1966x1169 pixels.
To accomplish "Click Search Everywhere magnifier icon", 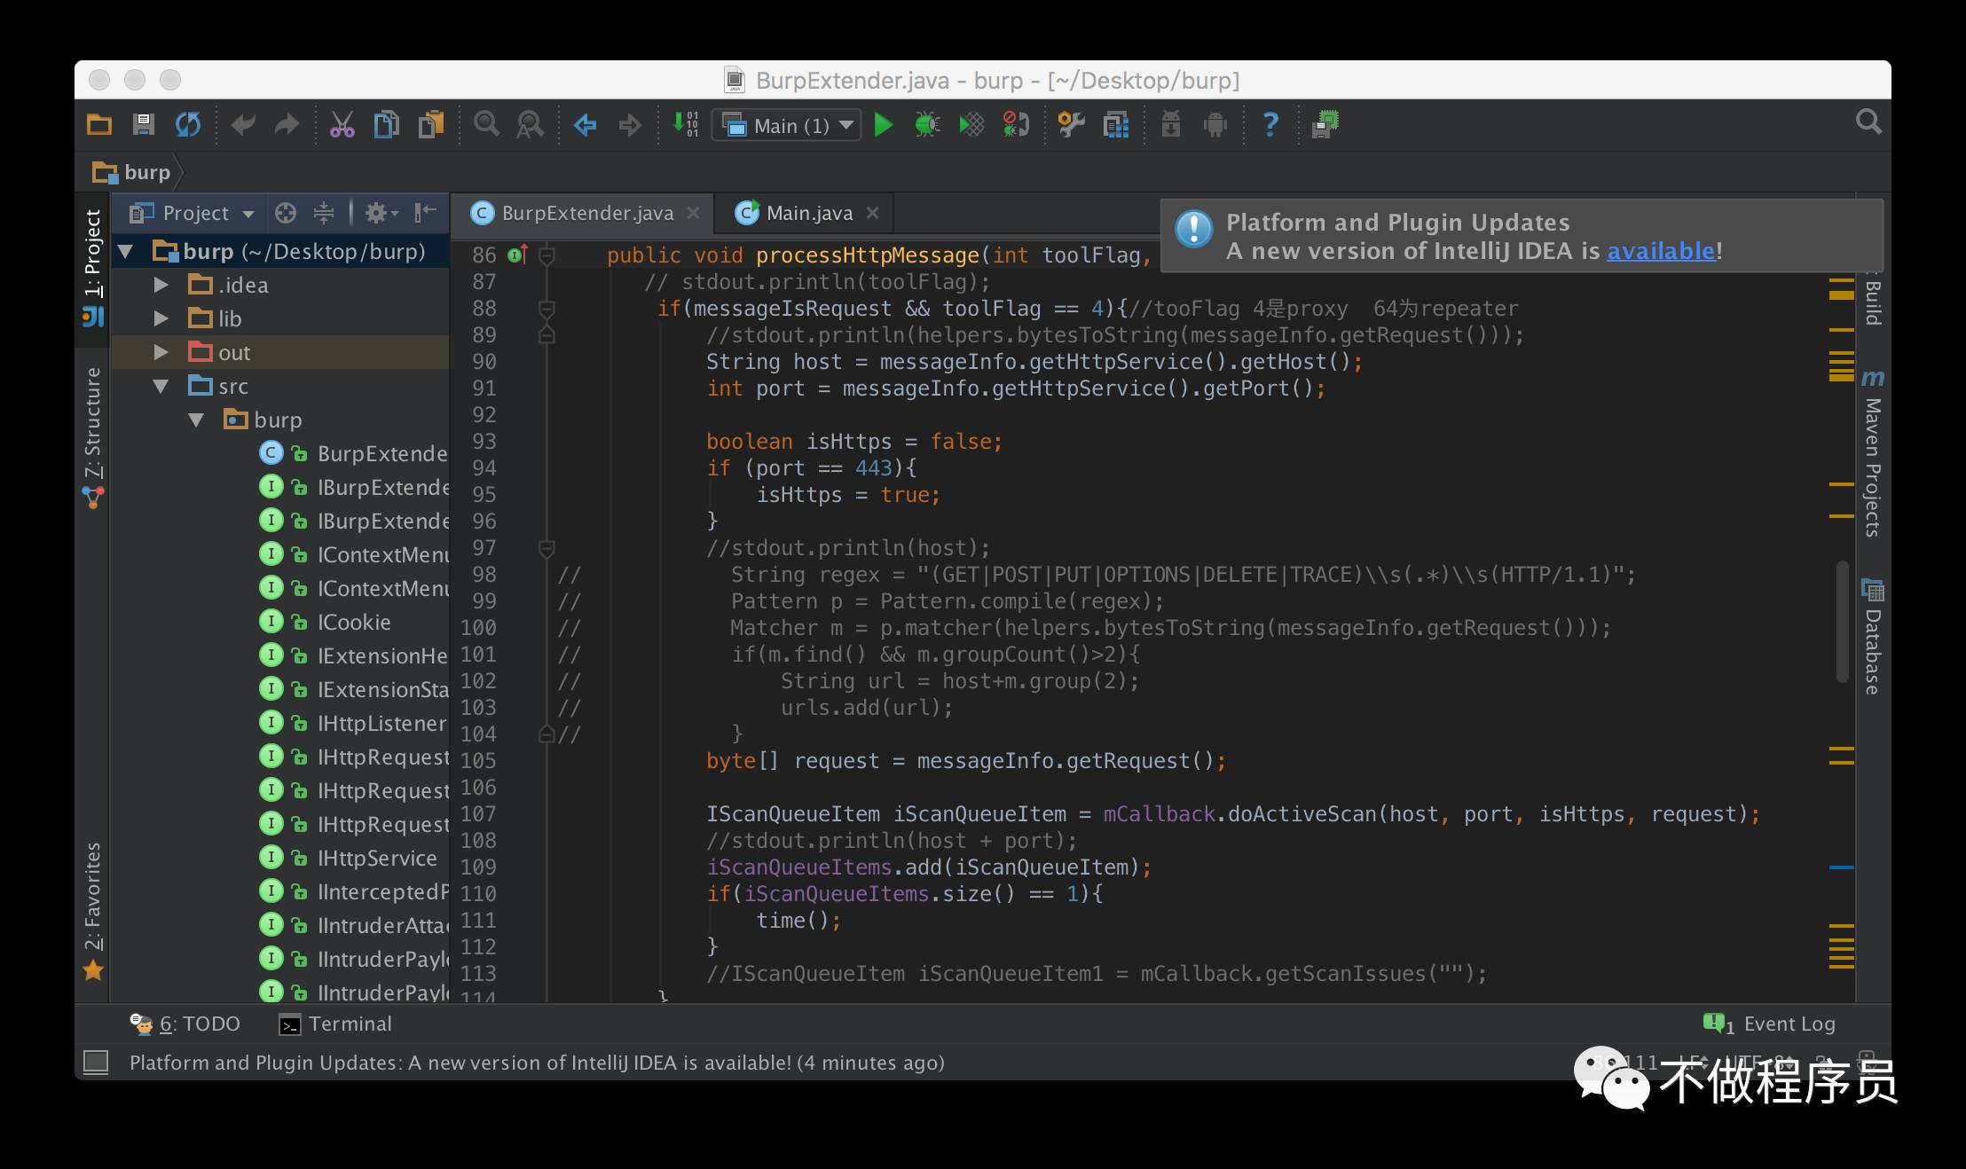I will pos(1868,122).
